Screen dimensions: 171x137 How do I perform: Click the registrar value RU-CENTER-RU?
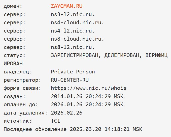coord(70,80)
